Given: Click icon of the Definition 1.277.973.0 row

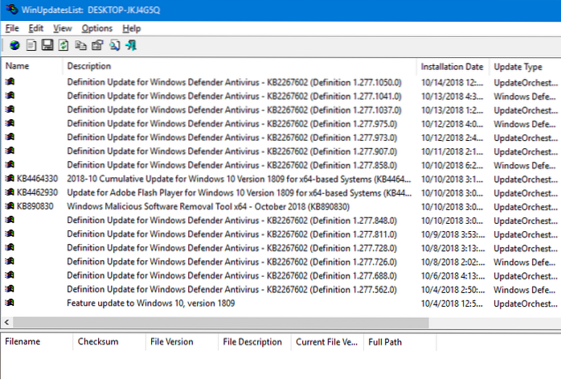Looking at the screenshot, I should point(10,137).
